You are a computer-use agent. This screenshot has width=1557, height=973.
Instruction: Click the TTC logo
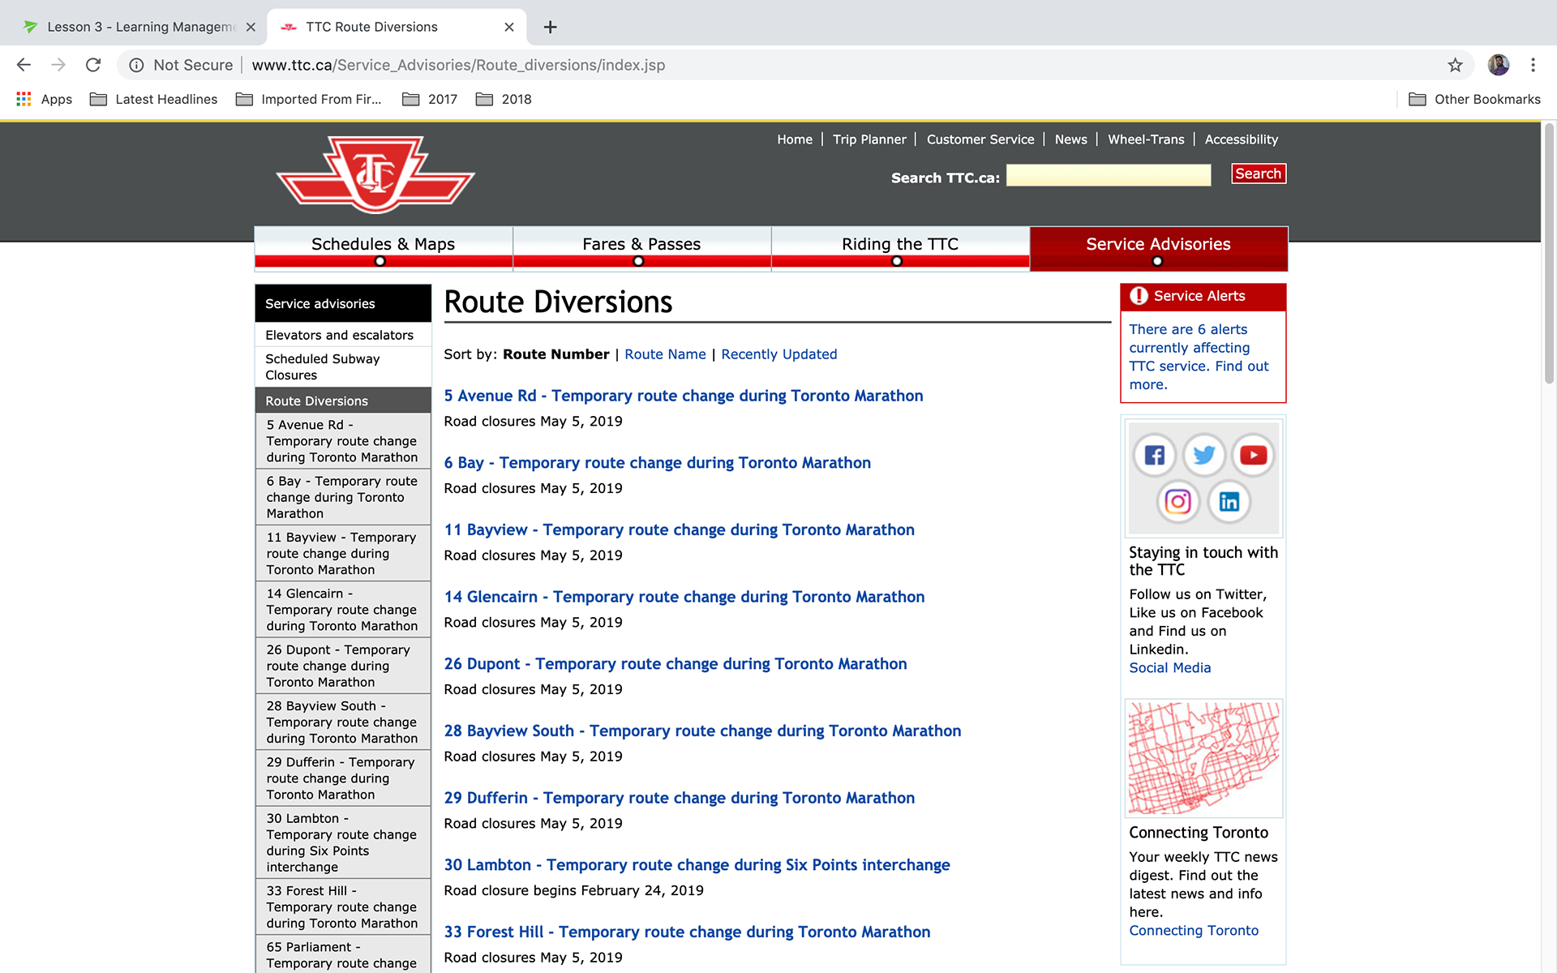tap(375, 174)
